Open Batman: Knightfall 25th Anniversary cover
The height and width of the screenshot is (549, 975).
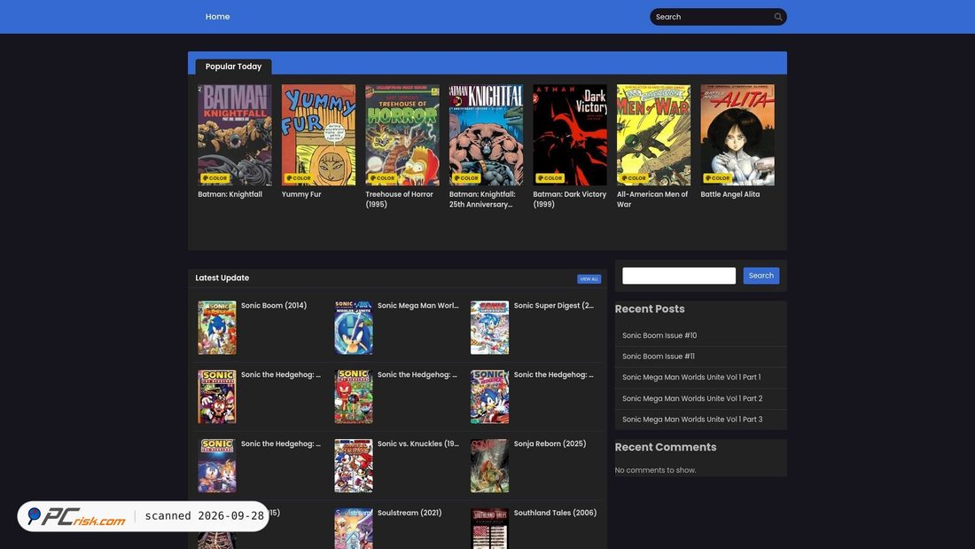[x=486, y=135]
